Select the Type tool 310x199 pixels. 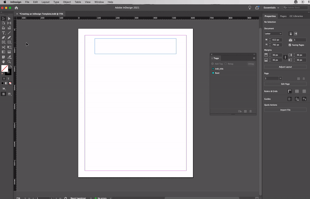click(x=3, y=33)
